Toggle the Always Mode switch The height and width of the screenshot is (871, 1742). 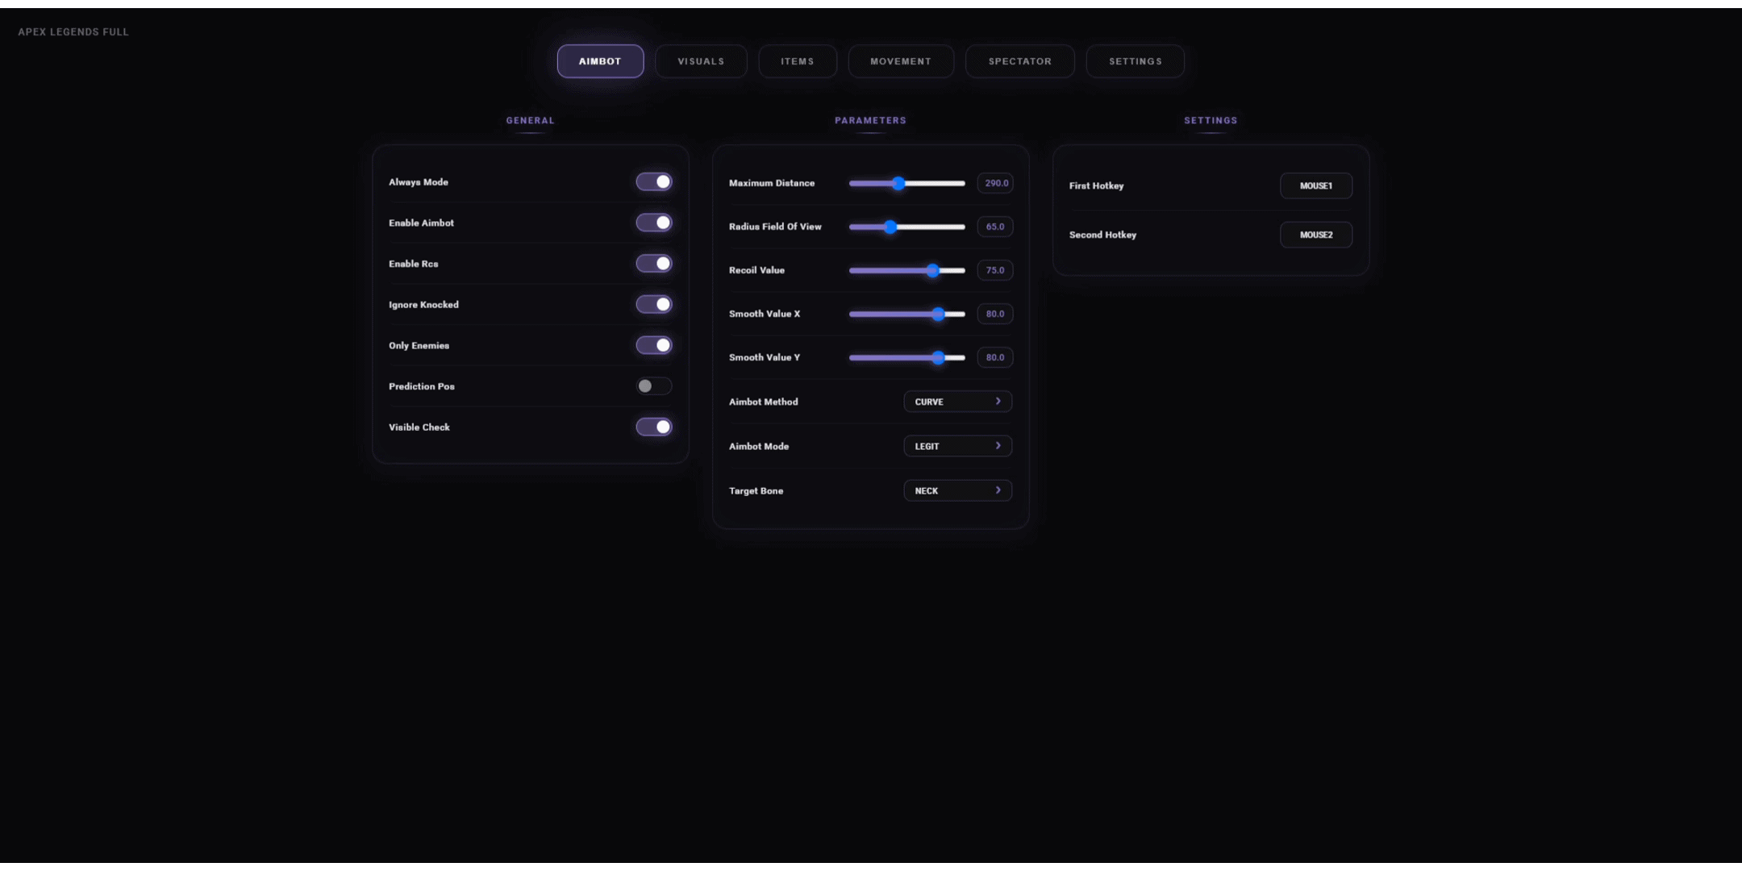point(653,182)
